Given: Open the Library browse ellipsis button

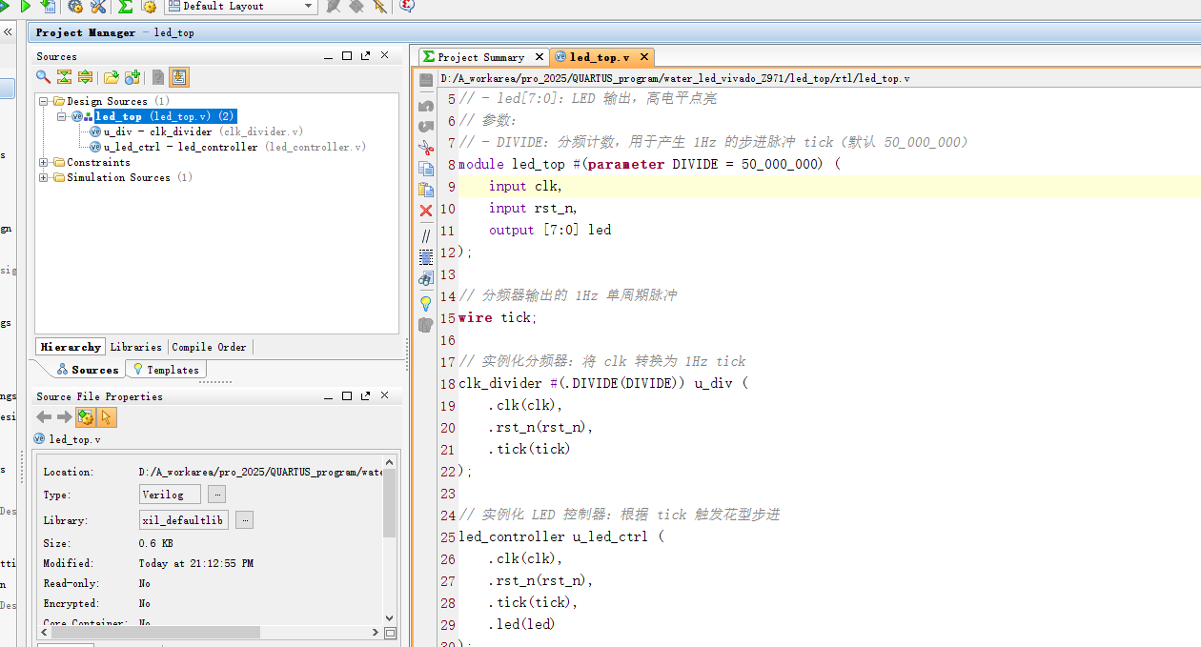Looking at the screenshot, I should 244,519.
